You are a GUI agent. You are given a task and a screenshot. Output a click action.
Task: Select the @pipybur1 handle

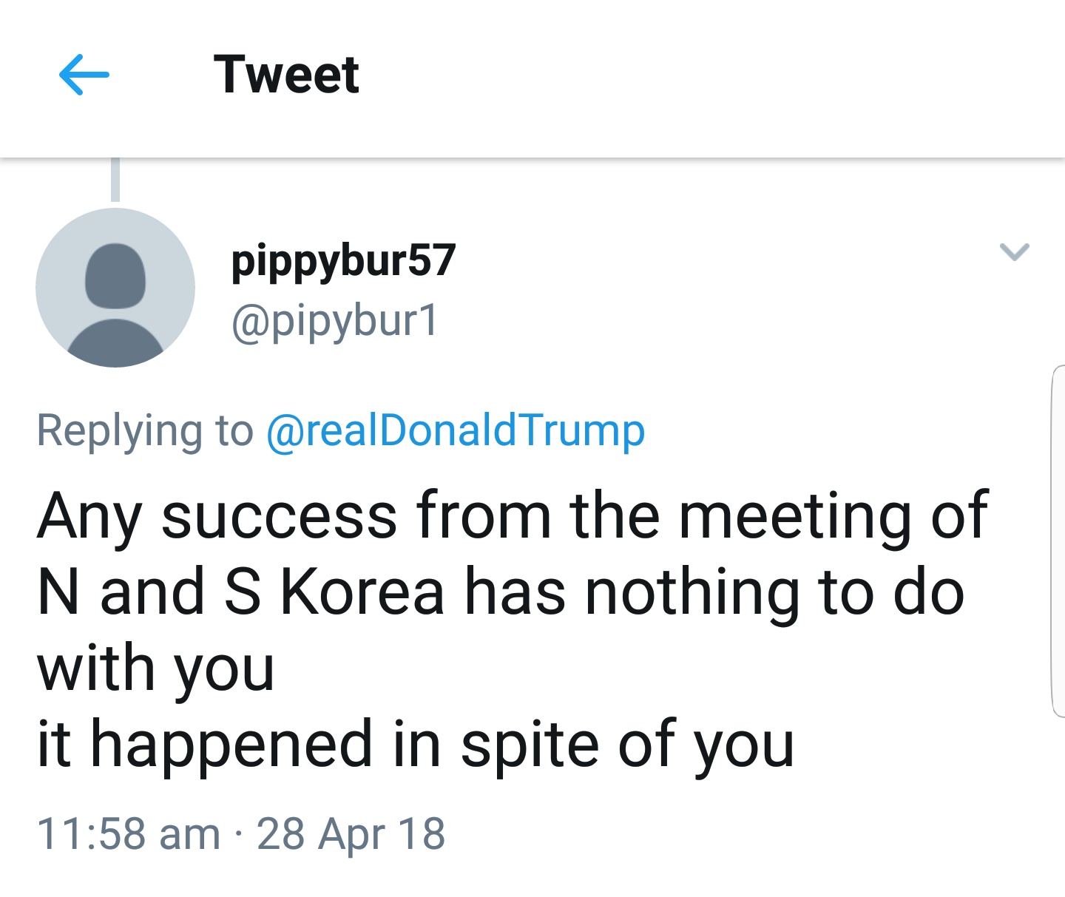pos(335,321)
